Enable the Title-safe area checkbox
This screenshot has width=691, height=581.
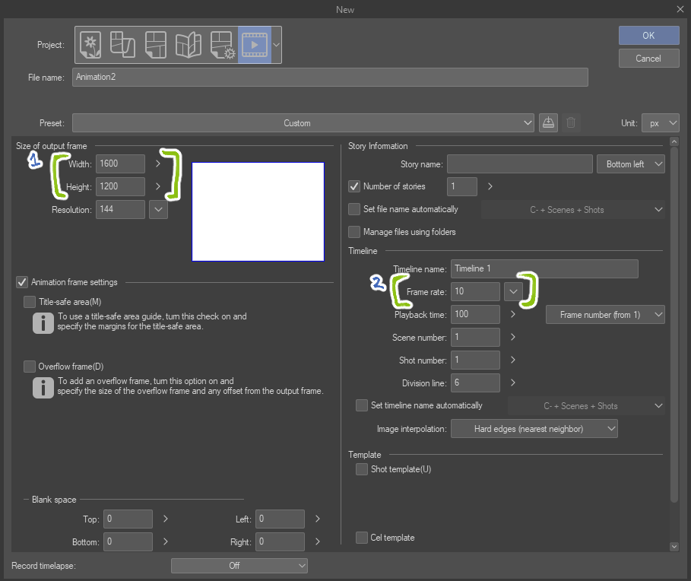tap(30, 302)
